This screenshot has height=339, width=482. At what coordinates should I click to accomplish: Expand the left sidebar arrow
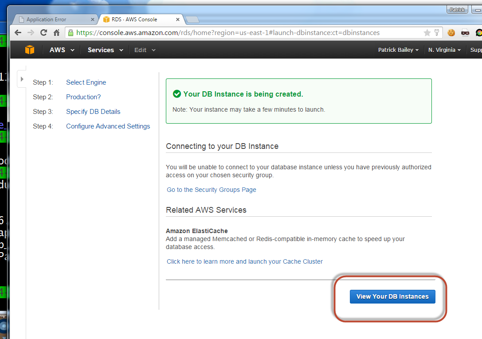click(22, 79)
